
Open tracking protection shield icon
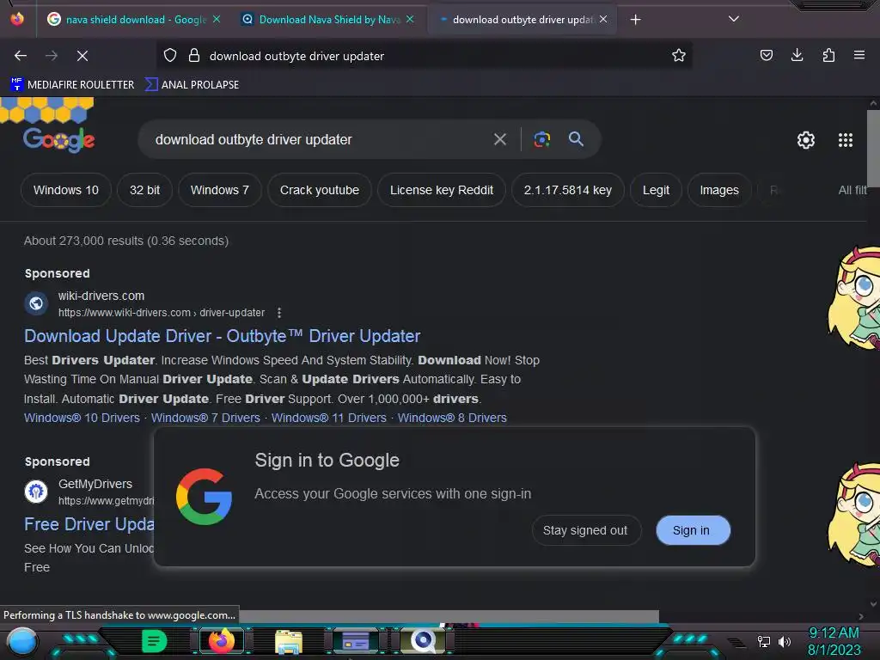[170, 55]
